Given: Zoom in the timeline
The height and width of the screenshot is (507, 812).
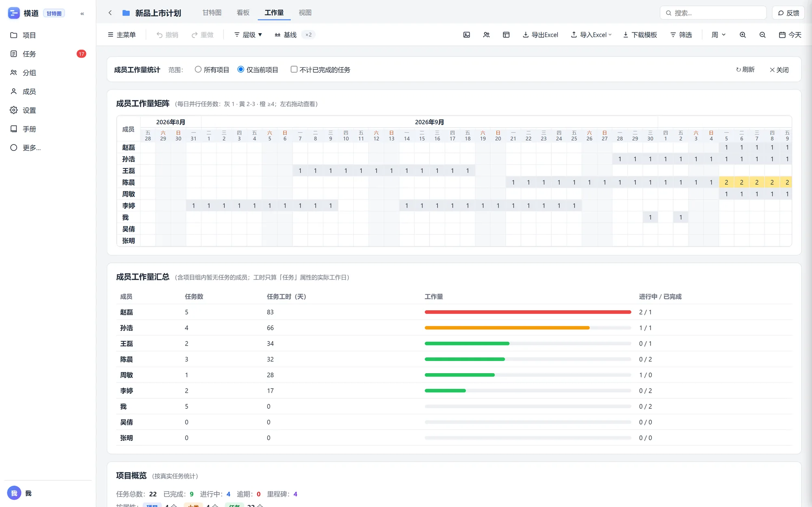Looking at the screenshot, I should (x=743, y=35).
